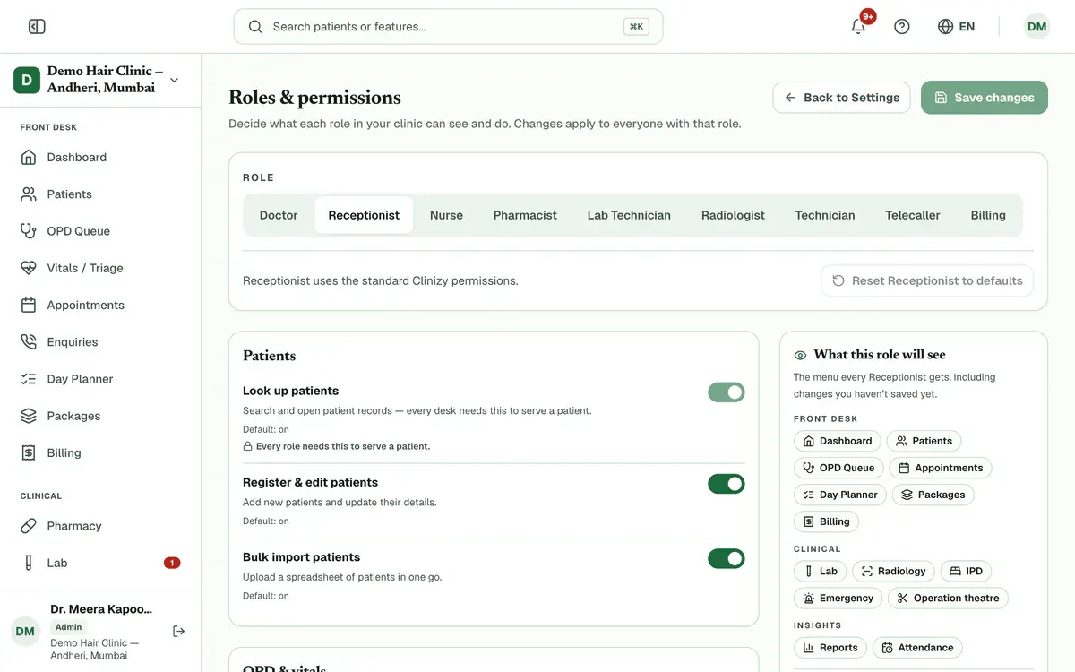The width and height of the screenshot is (1075, 672).
Task: Click the Enquiries phone icon
Action: [x=29, y=342]
